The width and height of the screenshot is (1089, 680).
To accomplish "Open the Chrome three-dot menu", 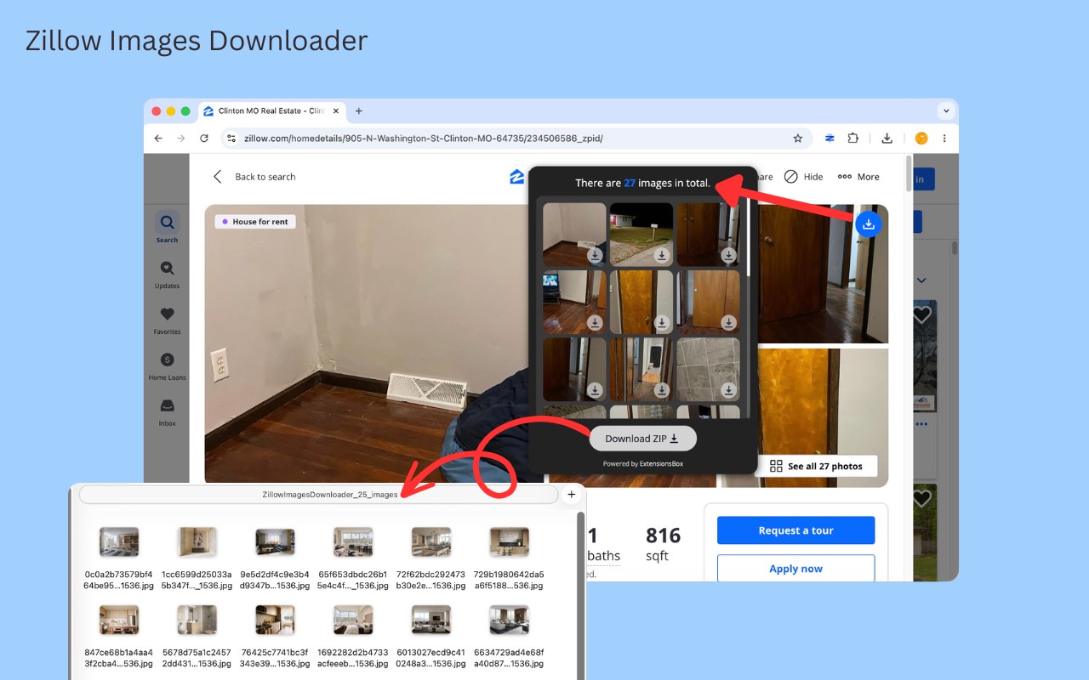I will pos(944,139).
